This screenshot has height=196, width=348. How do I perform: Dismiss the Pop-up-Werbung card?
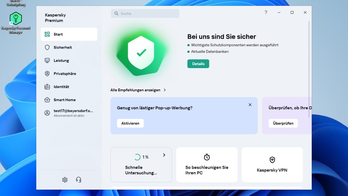250,105
